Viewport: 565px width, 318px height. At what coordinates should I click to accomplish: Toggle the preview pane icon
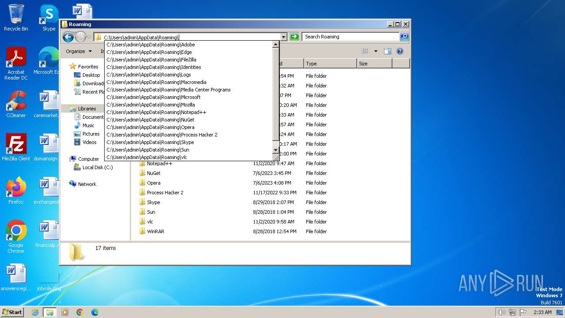coord(388,51)
